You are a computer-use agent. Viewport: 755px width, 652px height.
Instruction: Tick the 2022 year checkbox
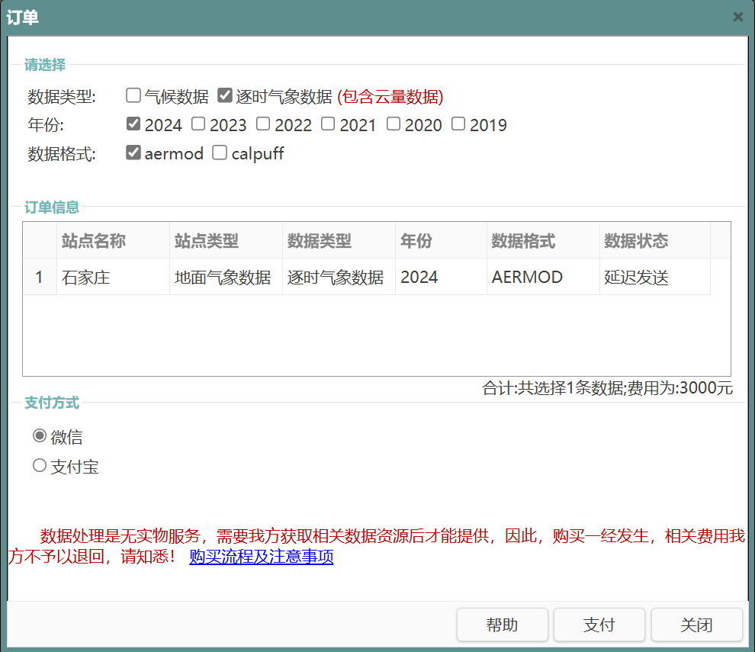(x=263, y=124)
